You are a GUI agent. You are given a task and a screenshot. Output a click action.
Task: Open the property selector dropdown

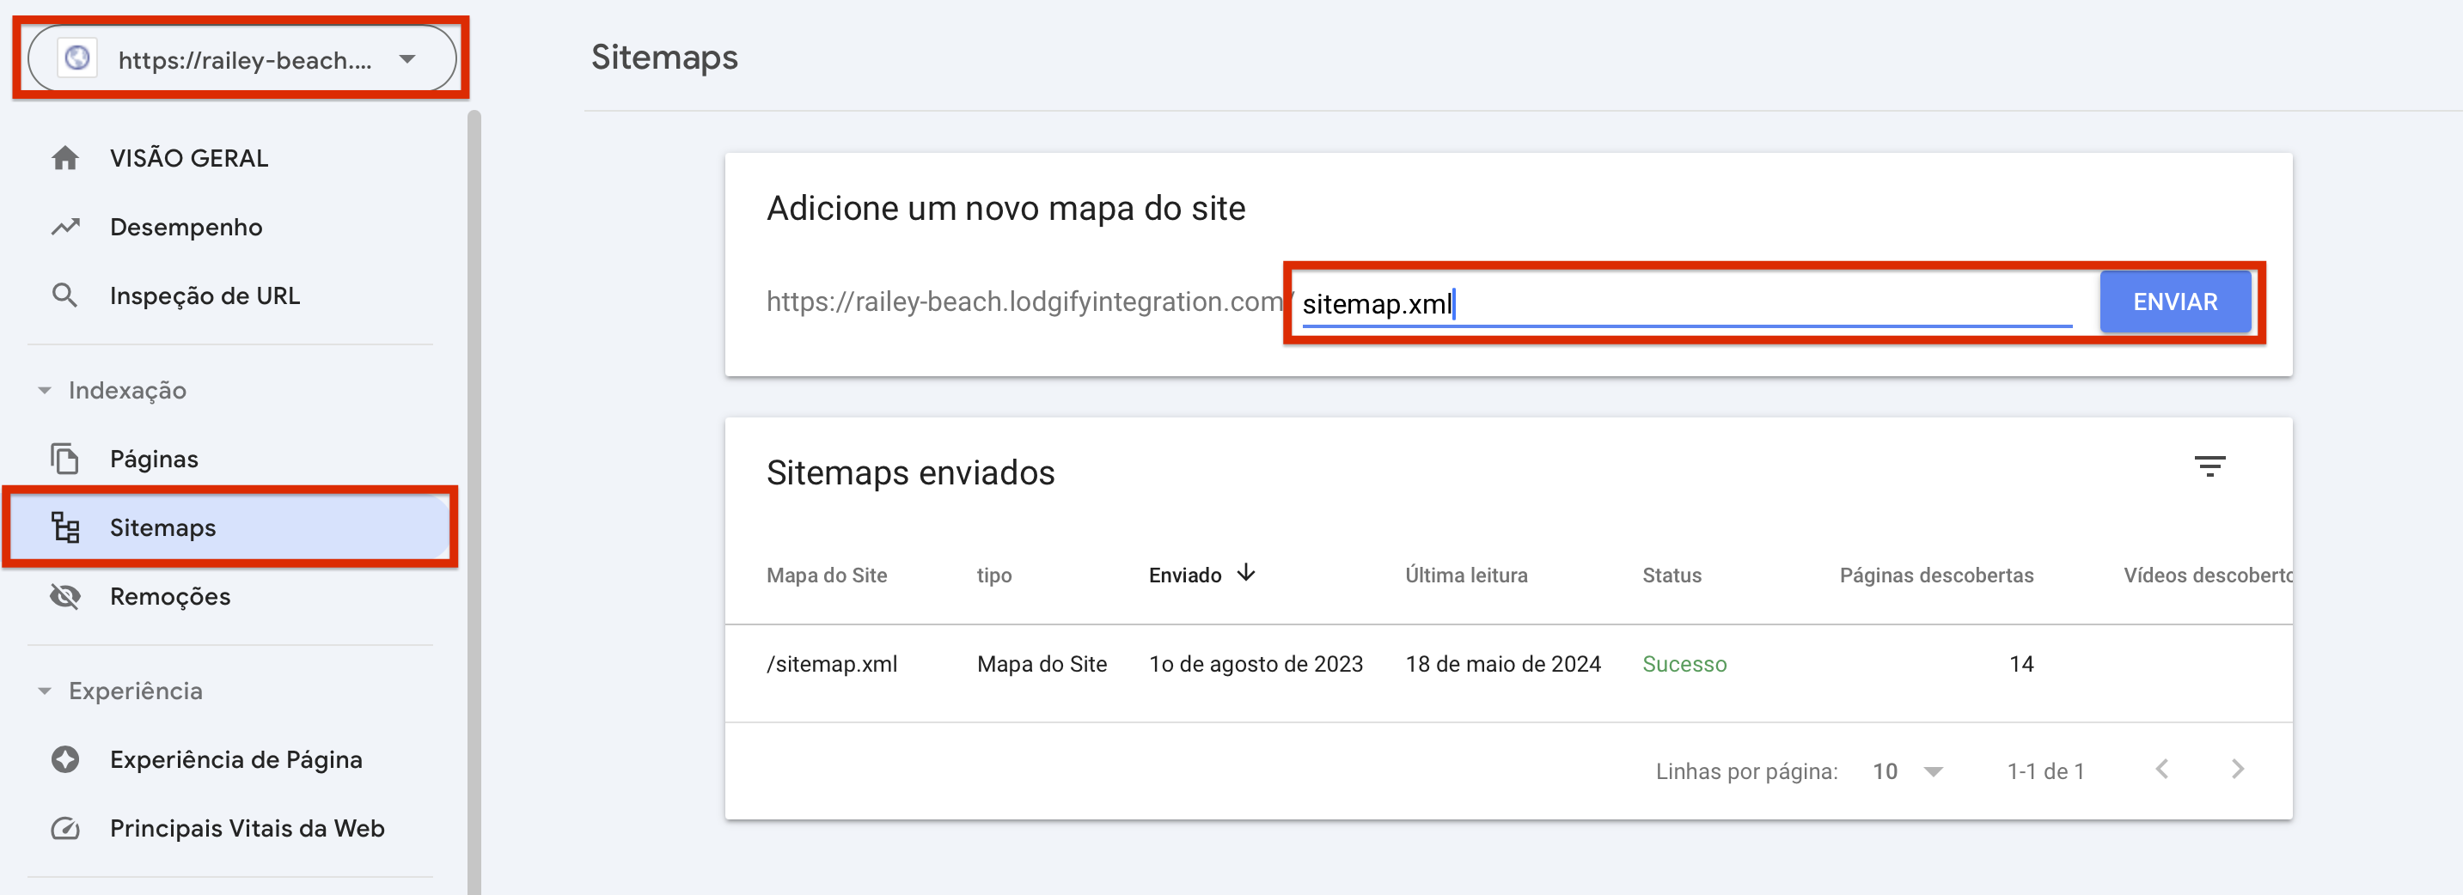click(407, 58)
